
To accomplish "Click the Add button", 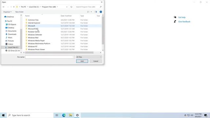I will (x=82, y=61).
